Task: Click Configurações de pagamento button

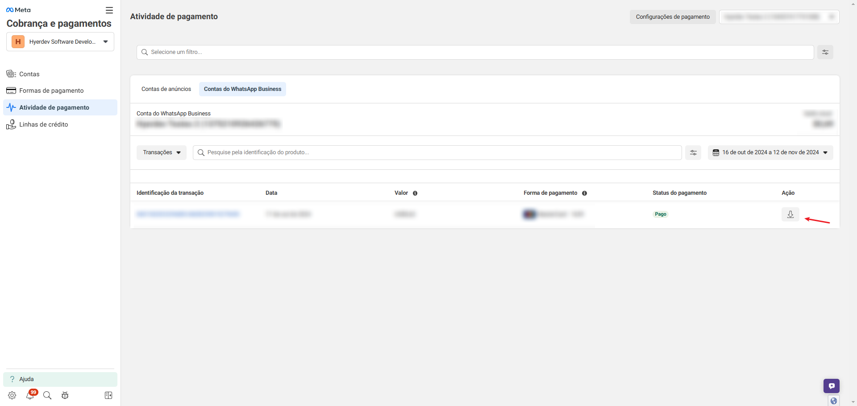Action: (673, 17)
